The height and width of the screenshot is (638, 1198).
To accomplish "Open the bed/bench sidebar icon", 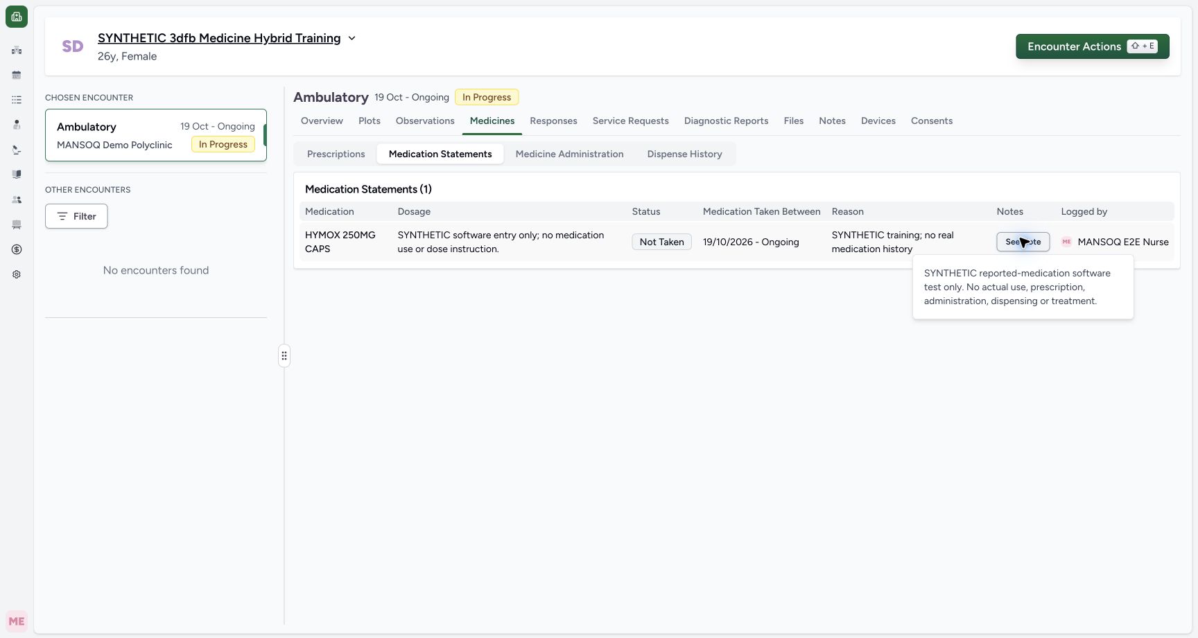I will click(17, 224).
